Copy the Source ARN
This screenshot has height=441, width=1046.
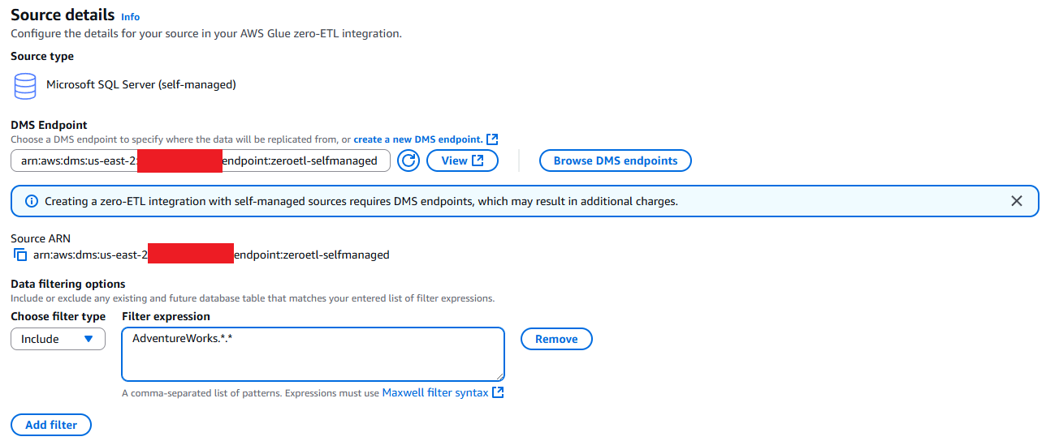pyautogui.click(x=20, y=255)
